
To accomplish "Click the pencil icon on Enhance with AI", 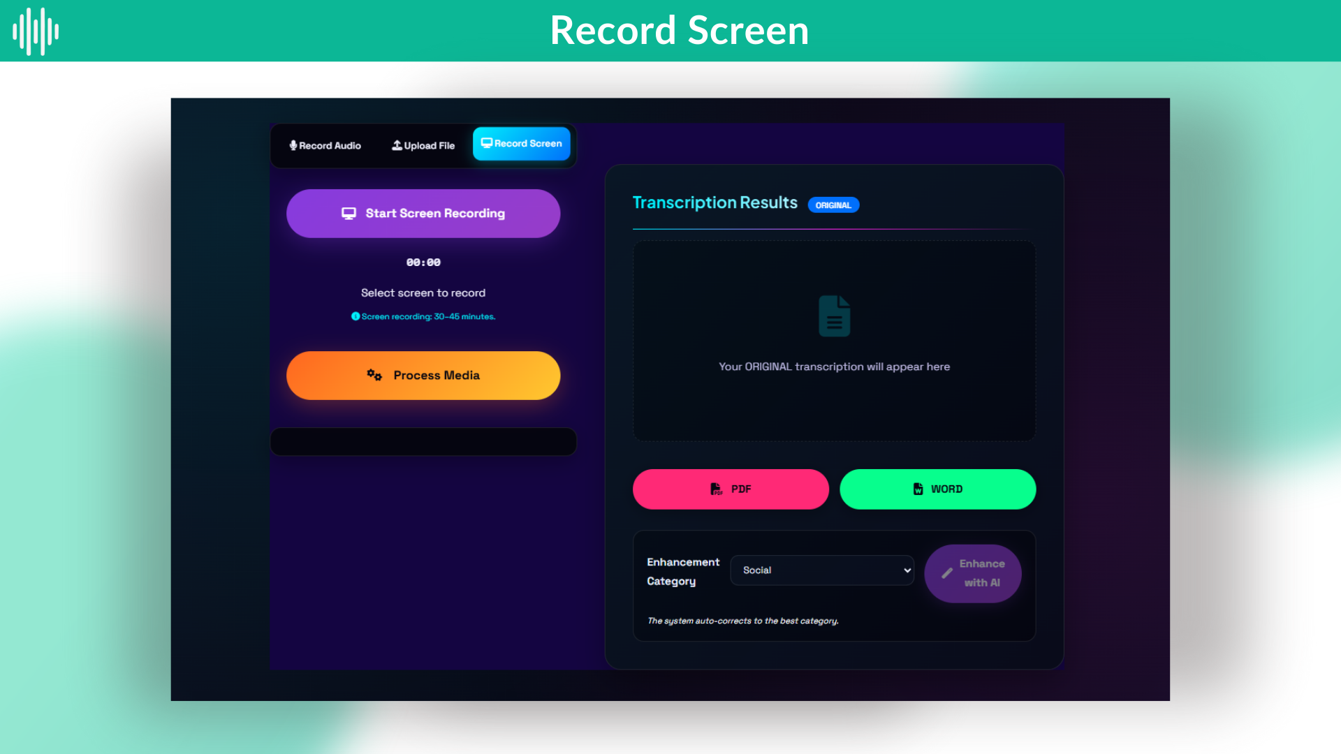I will (947, 573).
